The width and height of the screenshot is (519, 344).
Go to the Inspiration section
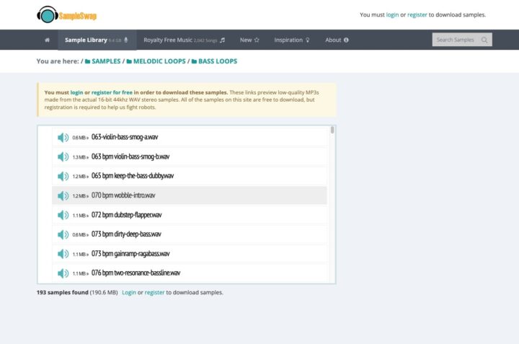(291, 40)
